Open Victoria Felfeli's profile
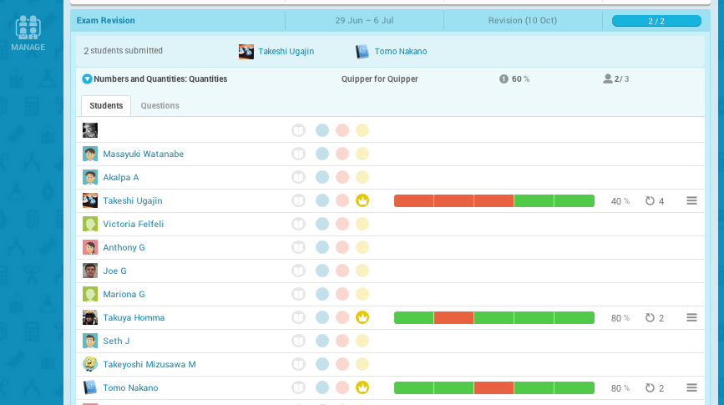 tap(133, 224)
